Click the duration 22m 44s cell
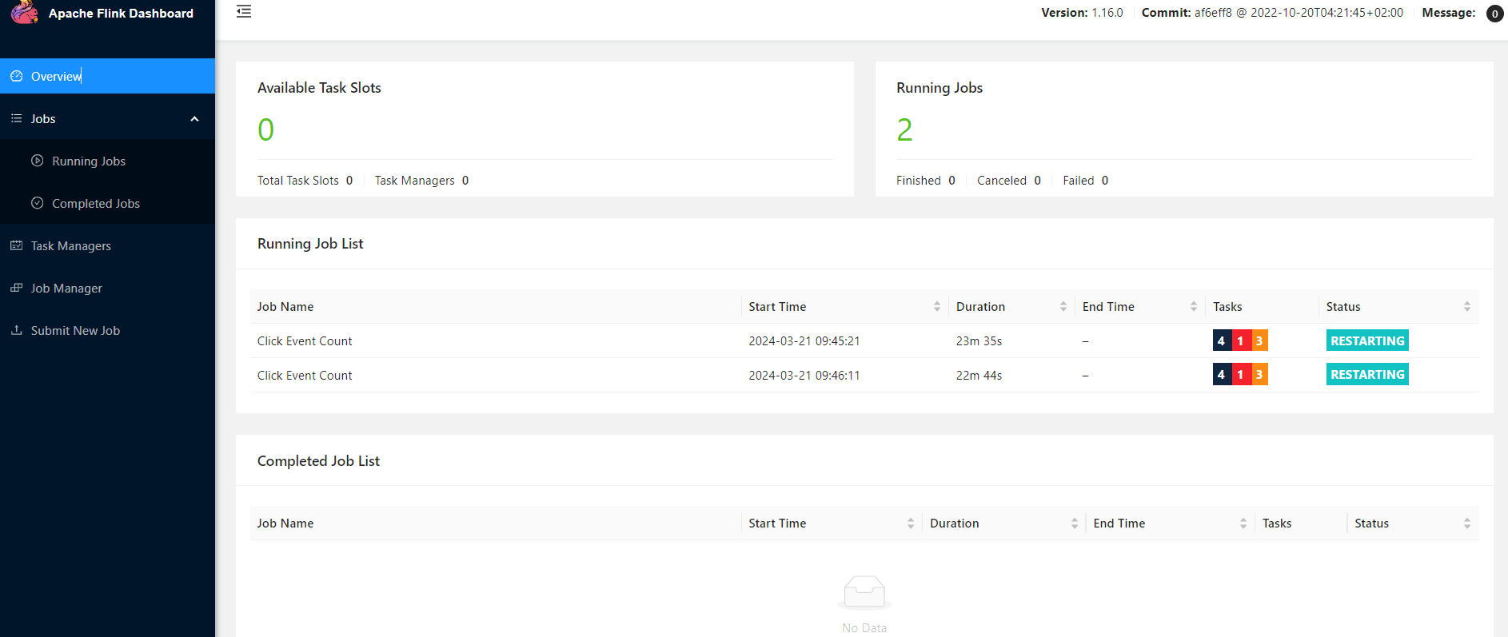 979,376
